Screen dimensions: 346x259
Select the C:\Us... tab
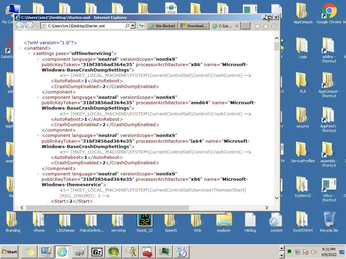tap(222, 26)
